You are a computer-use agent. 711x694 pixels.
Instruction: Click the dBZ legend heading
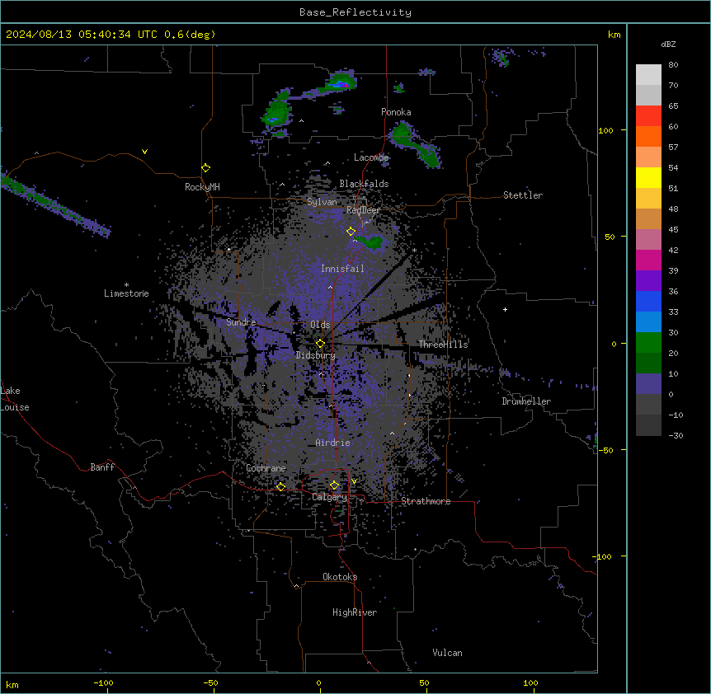point(668,44)
